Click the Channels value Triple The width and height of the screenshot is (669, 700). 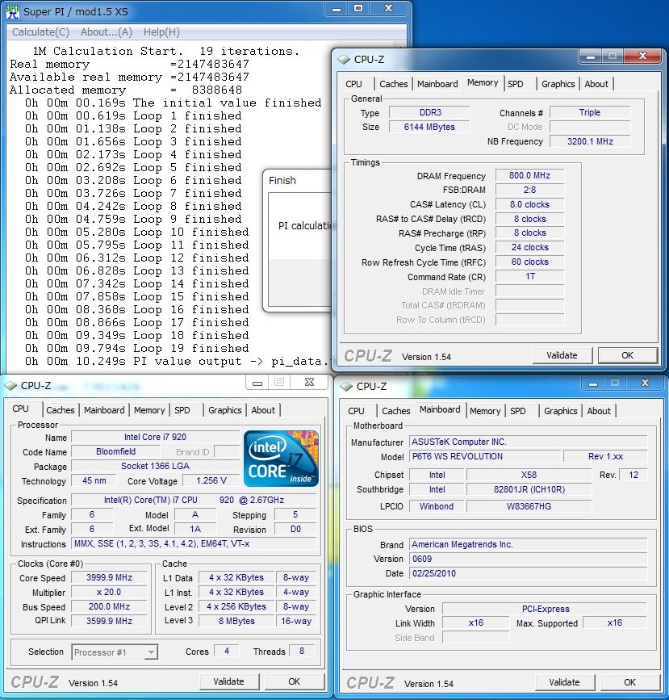590,112
